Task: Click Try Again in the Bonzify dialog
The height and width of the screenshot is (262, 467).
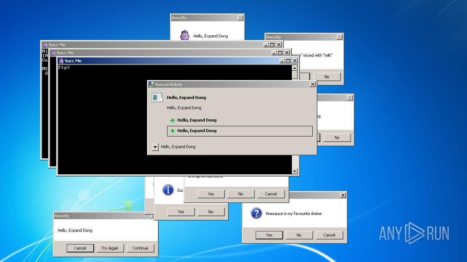Action: [110, 248]
